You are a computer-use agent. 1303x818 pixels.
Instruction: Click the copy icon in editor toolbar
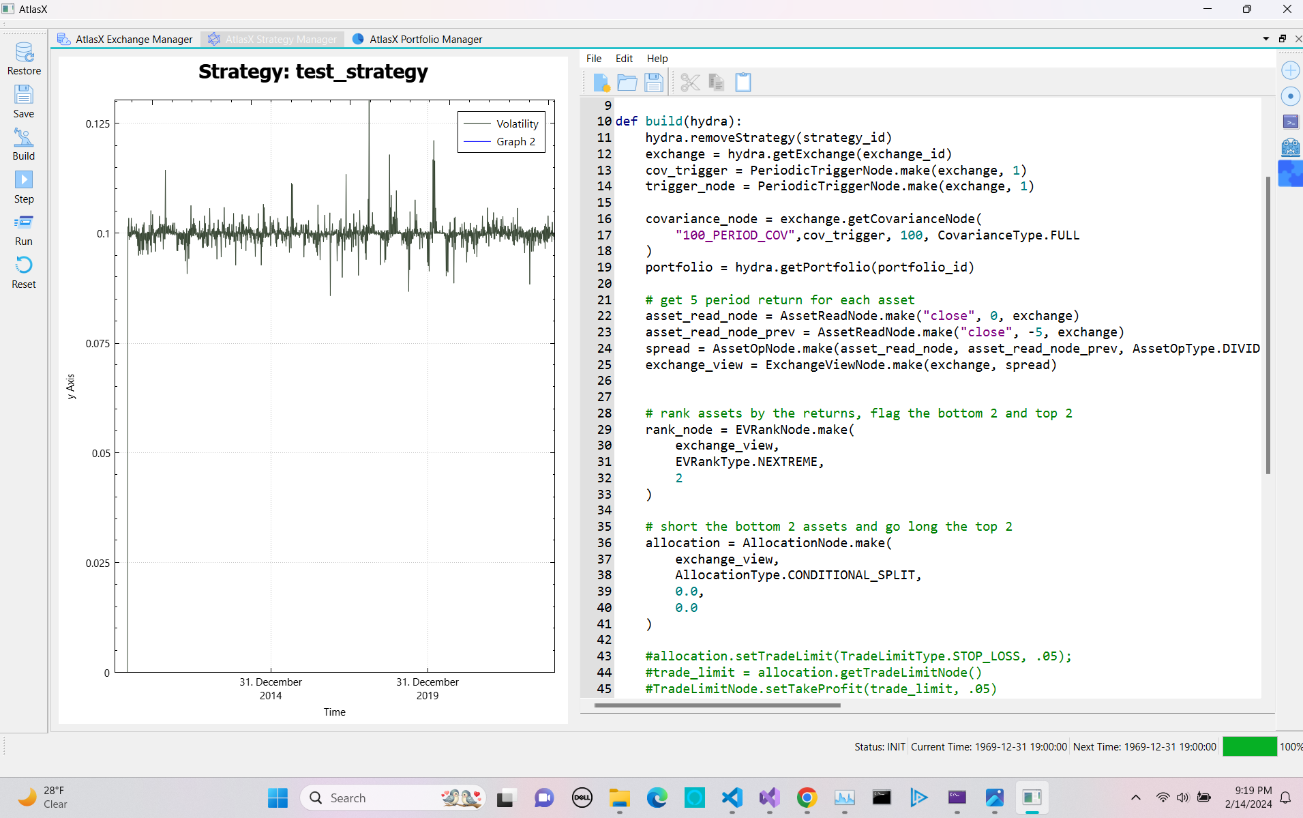click(x=716, y=83)
